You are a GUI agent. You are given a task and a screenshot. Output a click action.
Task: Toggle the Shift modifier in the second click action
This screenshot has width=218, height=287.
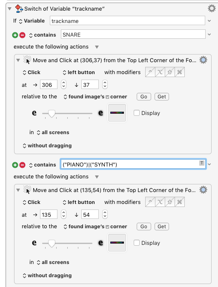tap(170, 202)
